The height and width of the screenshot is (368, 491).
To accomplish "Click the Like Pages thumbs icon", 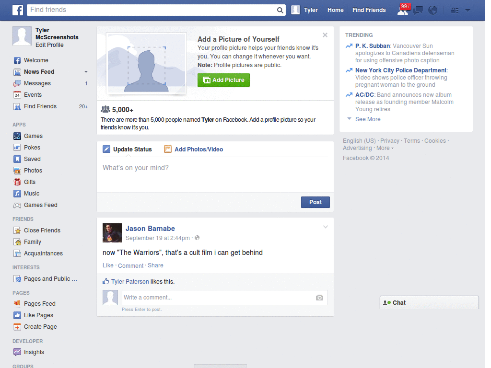I will point(17,315).
